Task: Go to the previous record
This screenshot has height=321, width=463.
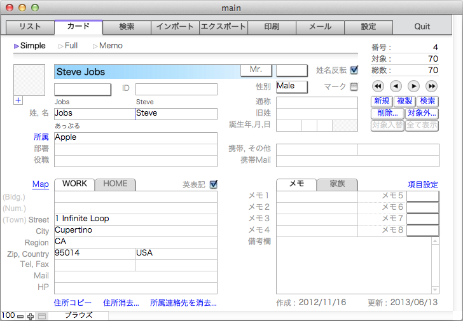Action: [396, 86]
